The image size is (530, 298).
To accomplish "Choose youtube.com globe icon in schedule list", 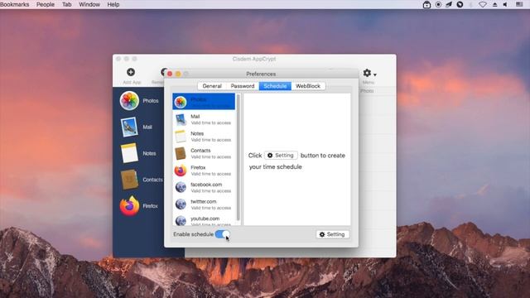I will (181, 221).
